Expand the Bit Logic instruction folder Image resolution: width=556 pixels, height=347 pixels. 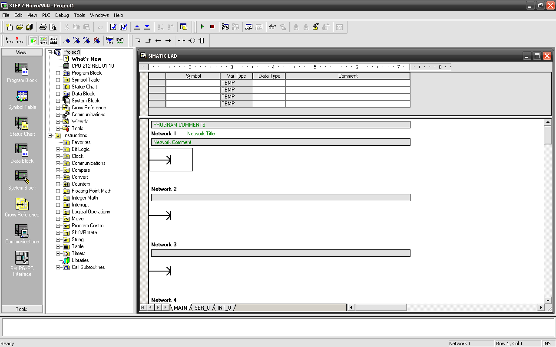coord(58,149)
